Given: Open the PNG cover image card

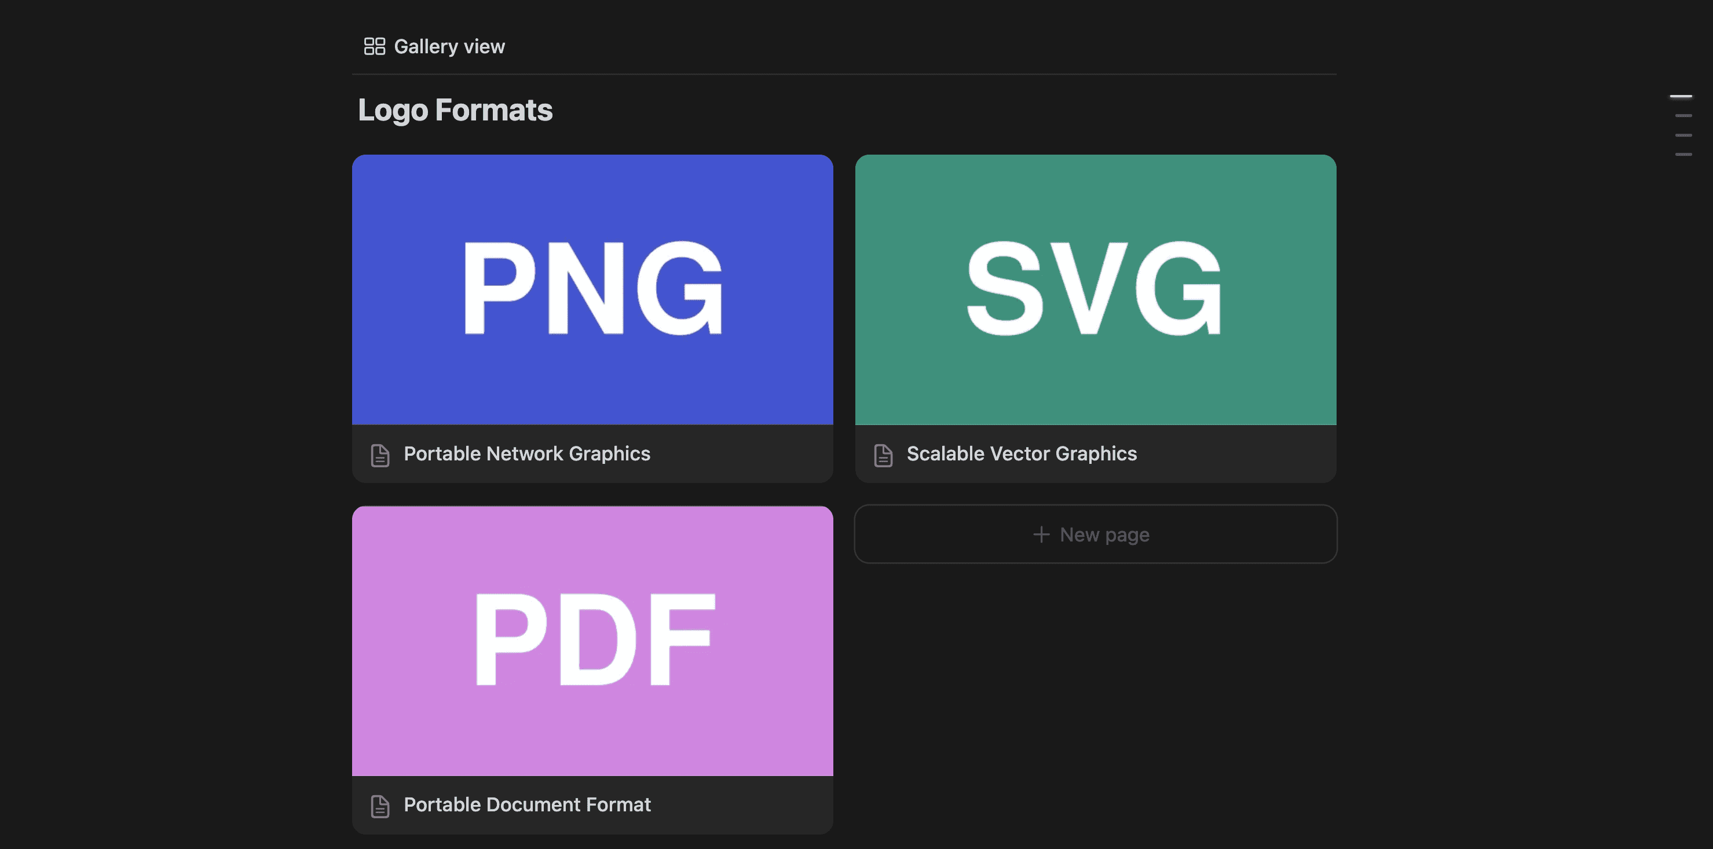Looking at the screenshot, I should (x=592, y=290).
